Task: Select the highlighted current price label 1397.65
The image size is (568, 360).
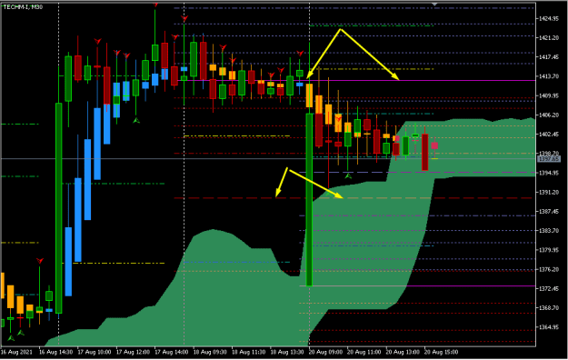Action: [x=549, y=159]
